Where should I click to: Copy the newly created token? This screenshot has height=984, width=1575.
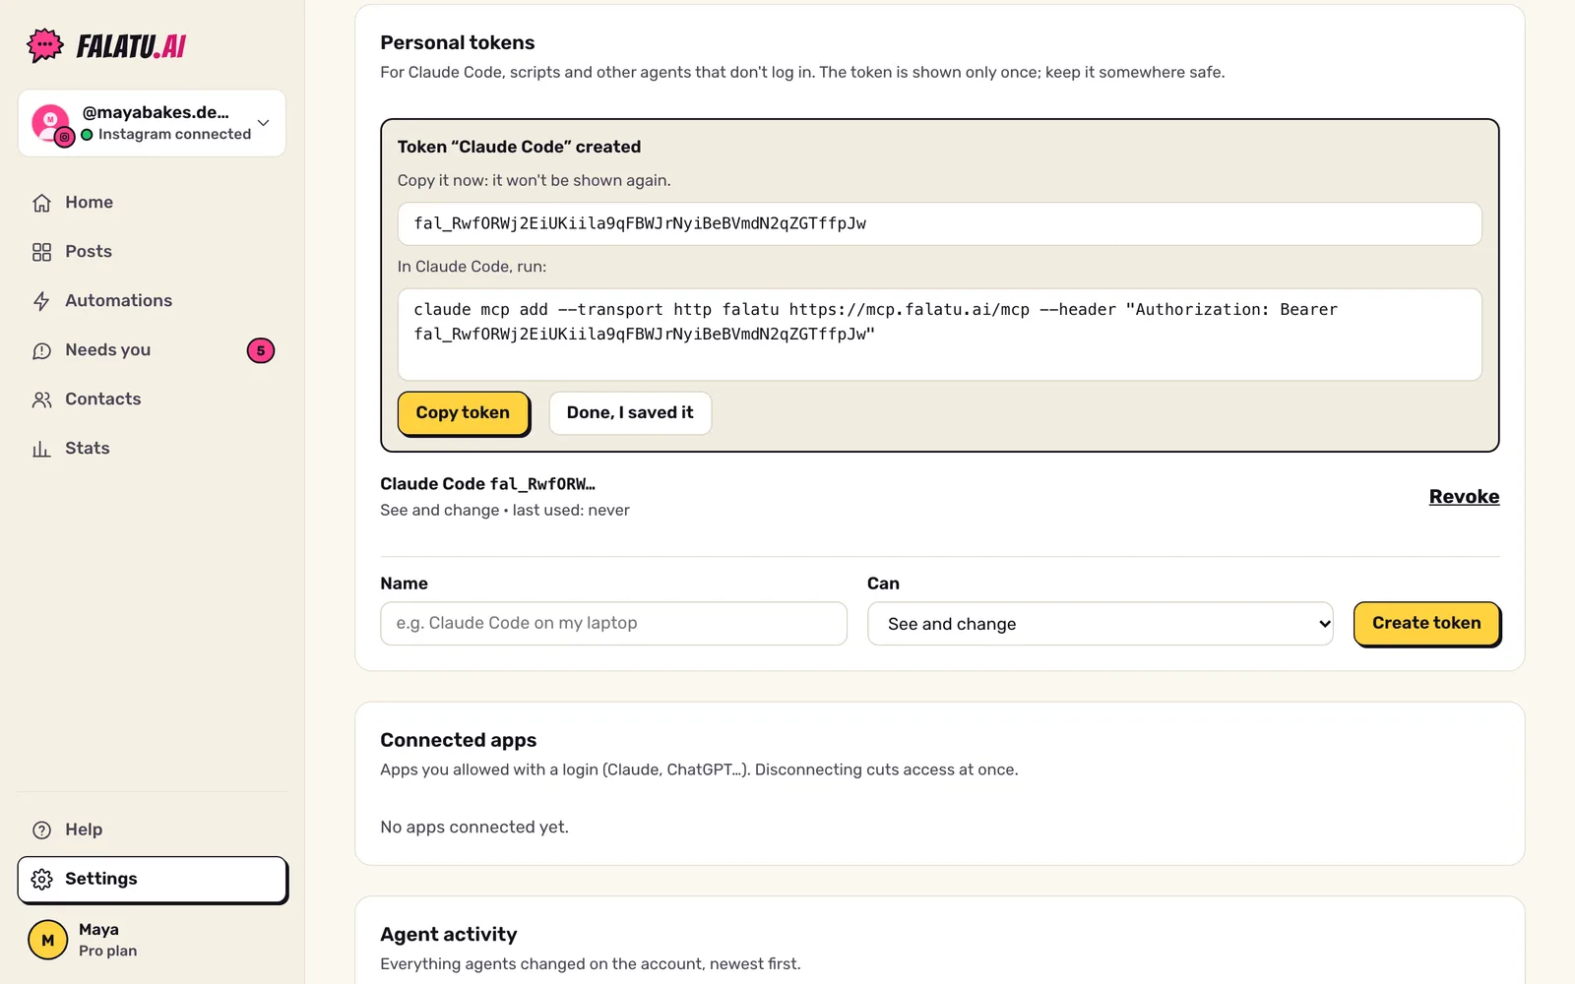tap(463, 413)
